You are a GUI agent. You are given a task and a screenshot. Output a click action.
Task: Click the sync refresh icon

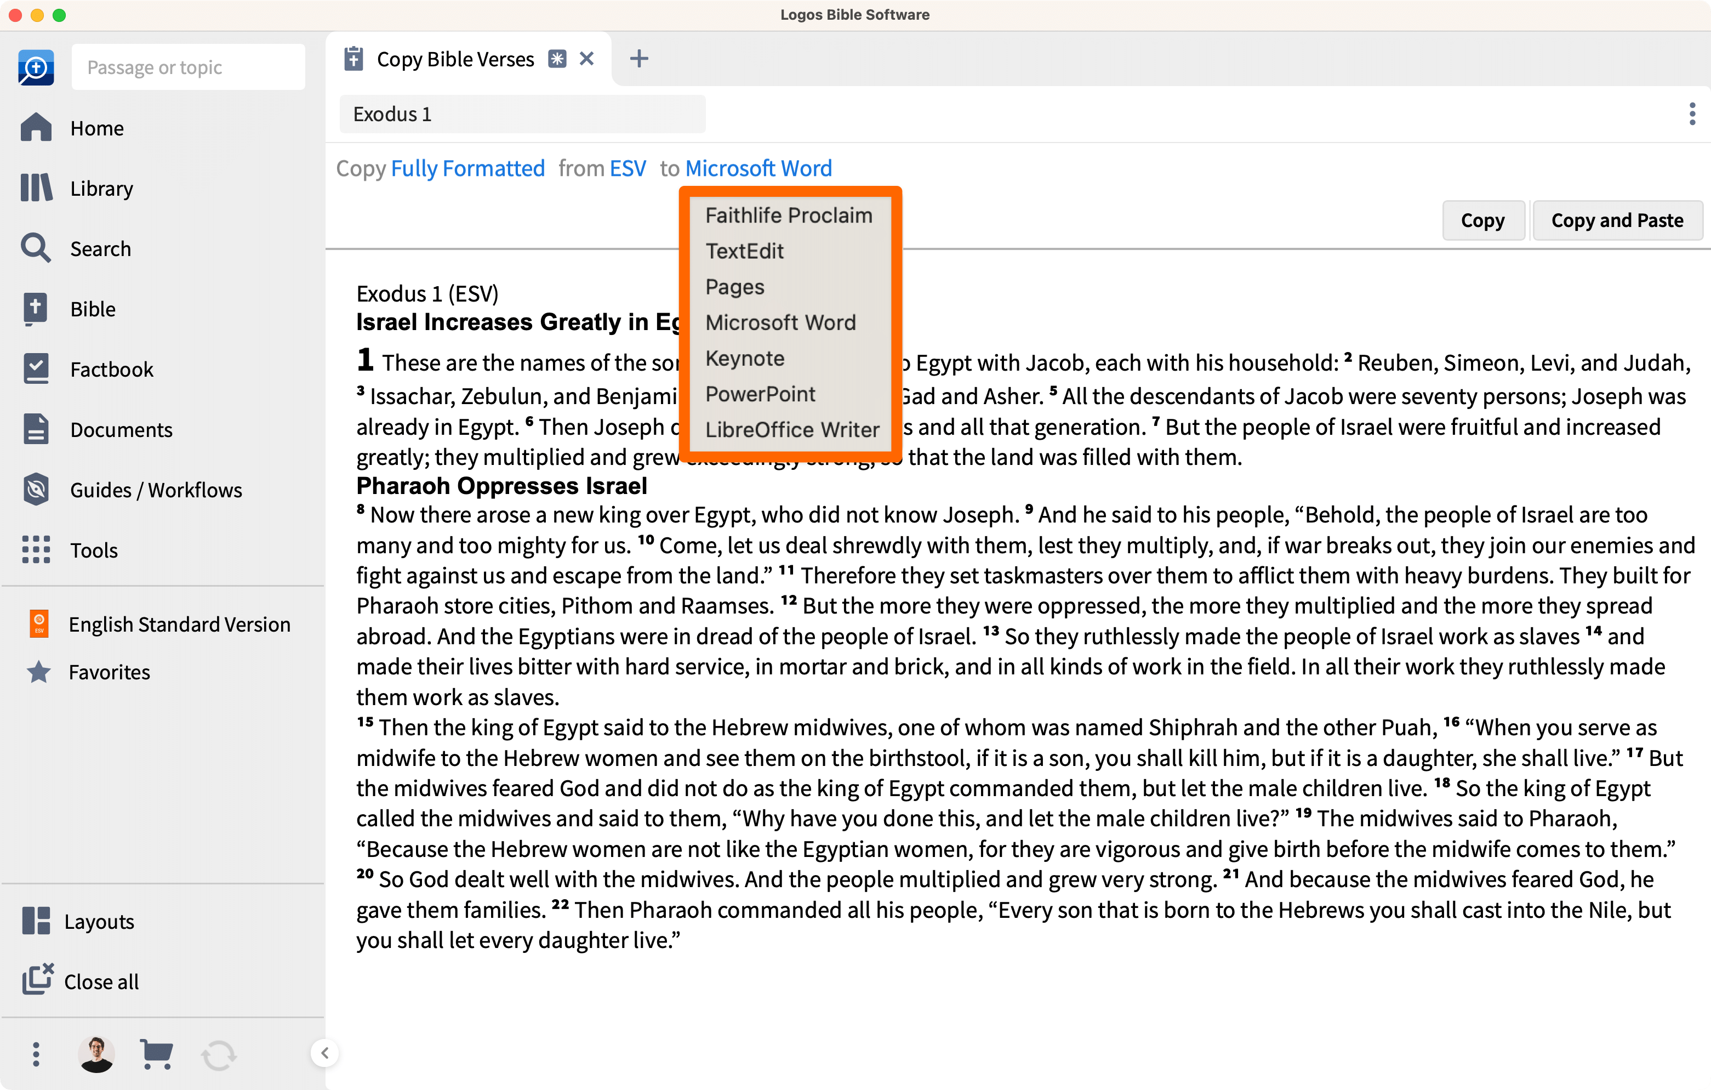point(219,1055)
